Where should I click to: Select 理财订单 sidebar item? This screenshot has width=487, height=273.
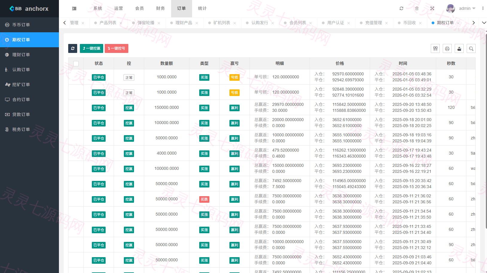29,55
